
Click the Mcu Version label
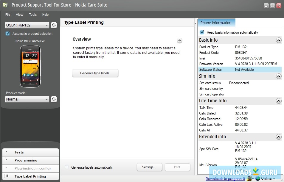tap(208, 165)
